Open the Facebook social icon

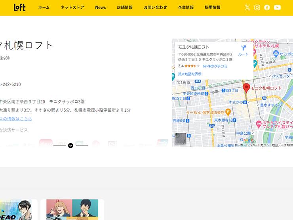[267, 8]
